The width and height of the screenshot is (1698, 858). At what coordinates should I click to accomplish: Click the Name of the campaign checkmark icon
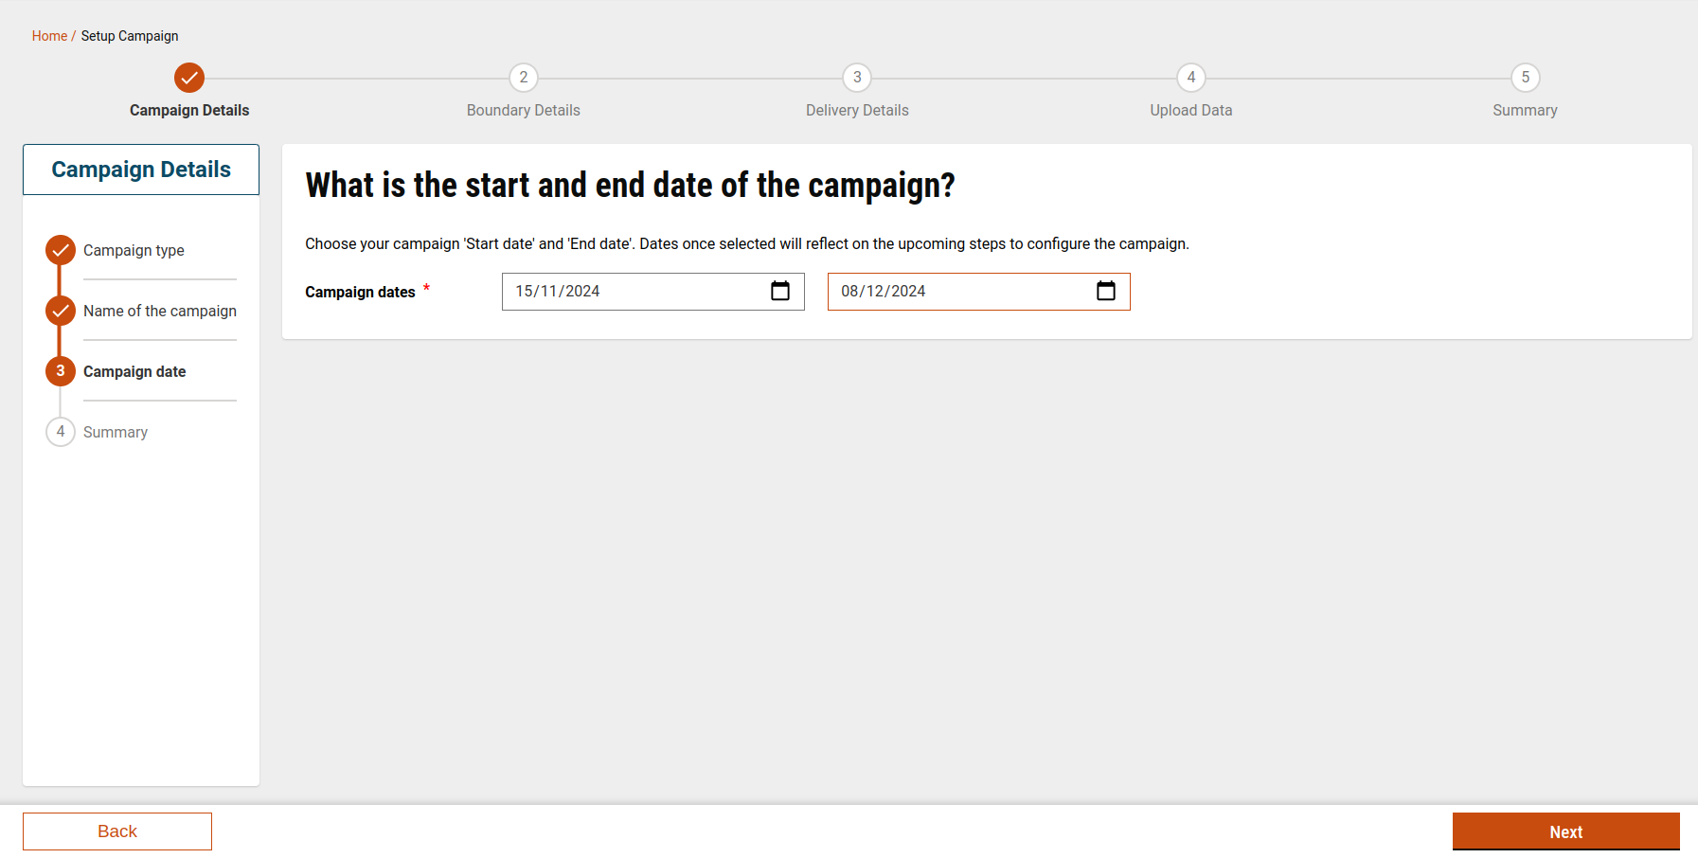click(61, 311)
